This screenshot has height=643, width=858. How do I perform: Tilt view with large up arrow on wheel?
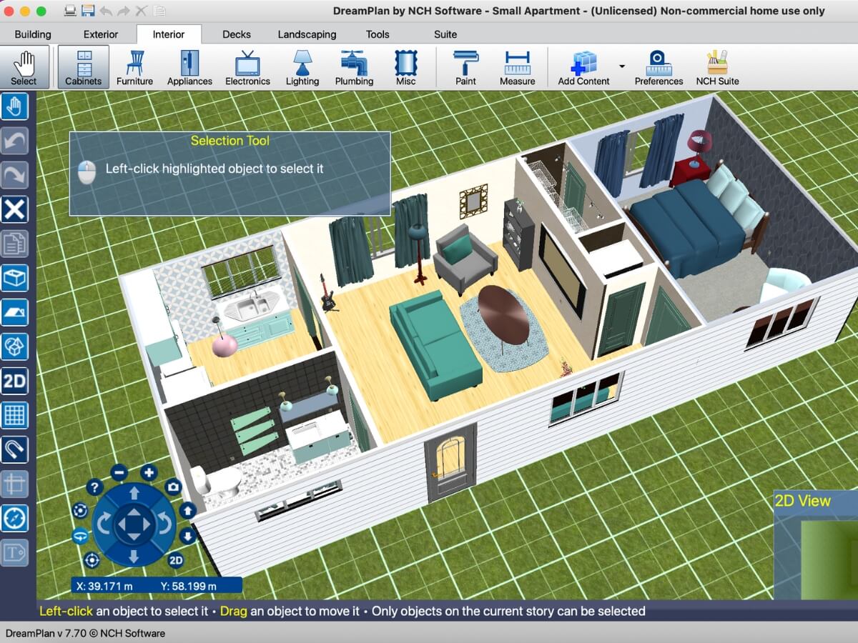coord(134,493)
